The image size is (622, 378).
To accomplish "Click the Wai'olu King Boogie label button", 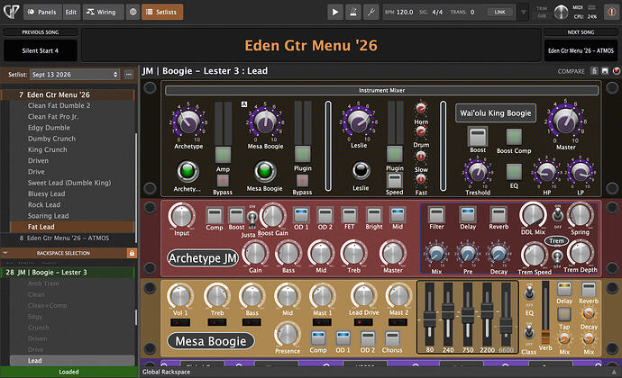I will click(x=496, y=112).
